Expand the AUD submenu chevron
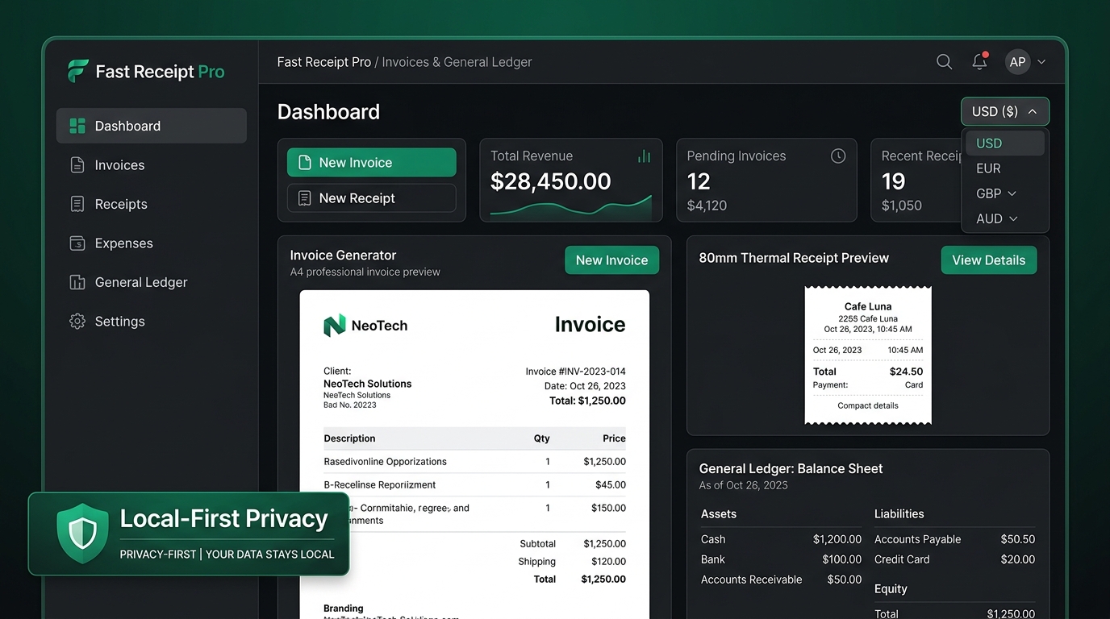 point(1013,218)
